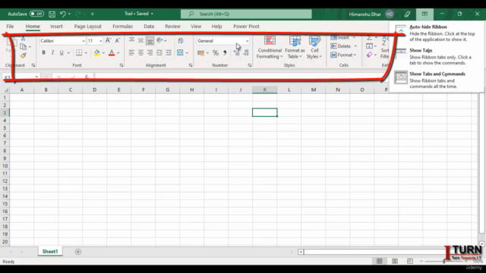Open the Font Color dropdown arrow

coord(118,53)
